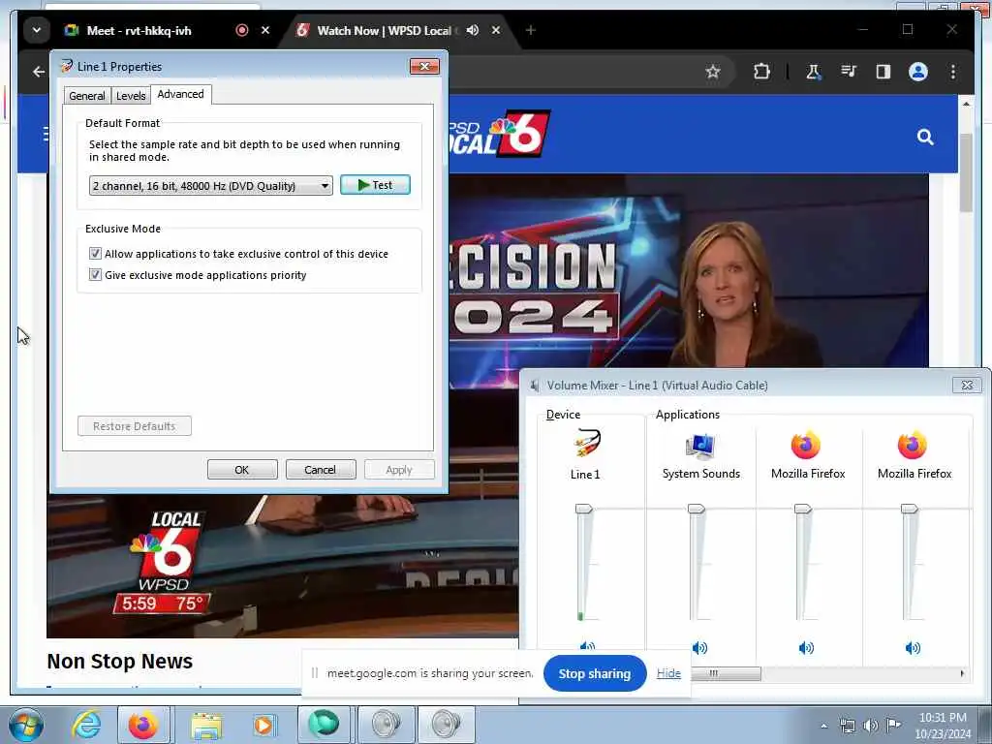
Task: Click the Stop sharing button
Action: (595, 674)
